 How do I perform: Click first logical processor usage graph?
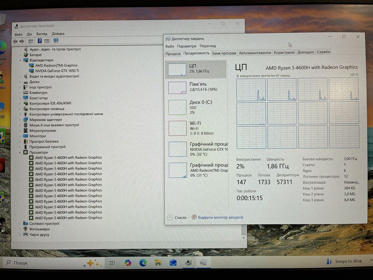(251, 90)
